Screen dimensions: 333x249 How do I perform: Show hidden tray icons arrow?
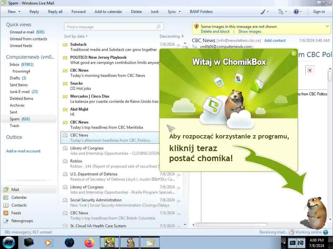click(x=284, y=243)
